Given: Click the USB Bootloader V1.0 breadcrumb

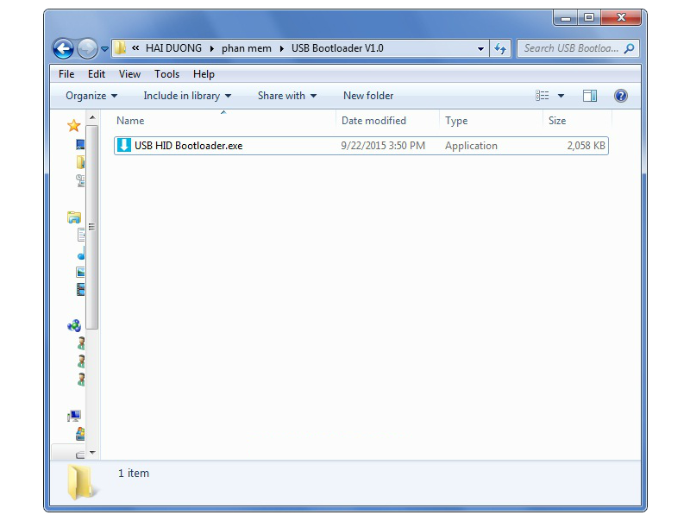Looking at the screenshot, I should click(337, 48).
